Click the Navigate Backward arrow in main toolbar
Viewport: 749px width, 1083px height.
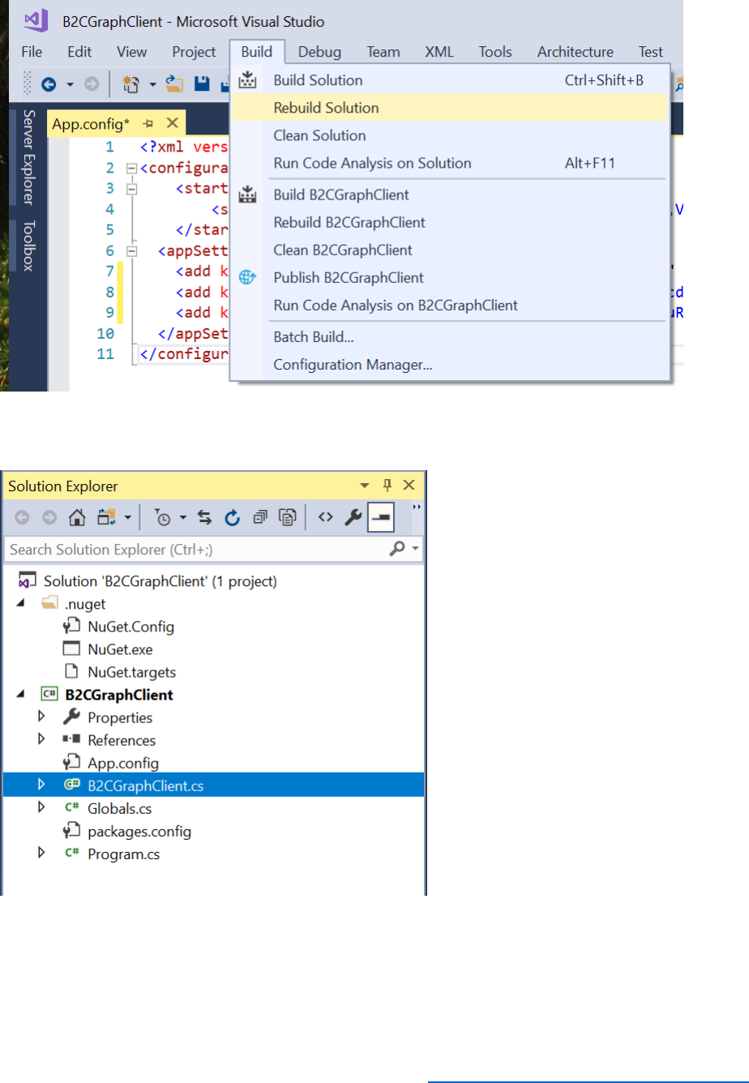pyautogui.click(x=48, y=83)
